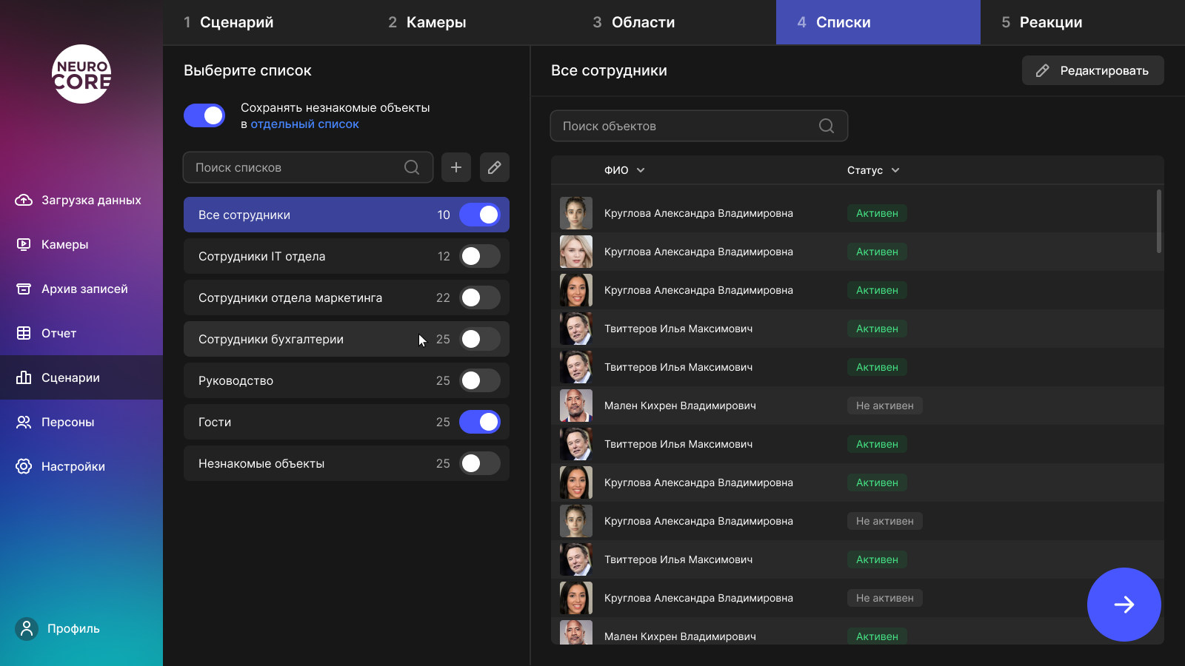Toggle saving unknown objects switch

(x=204, y=115)
